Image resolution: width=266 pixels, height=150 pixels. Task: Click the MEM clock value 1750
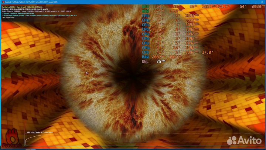(x=173, y=11)
